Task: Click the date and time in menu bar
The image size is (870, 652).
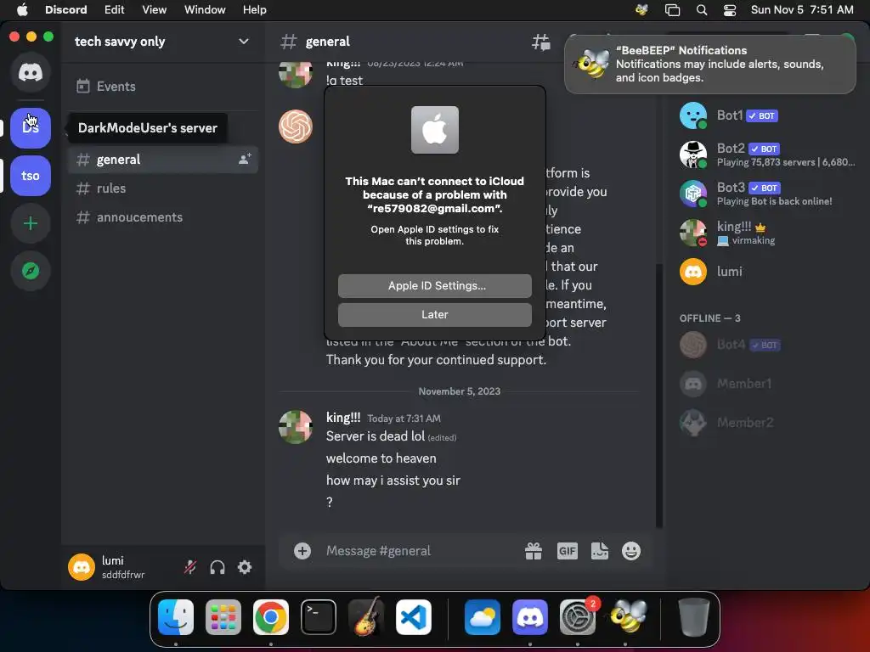Action: tap(802, 10)
